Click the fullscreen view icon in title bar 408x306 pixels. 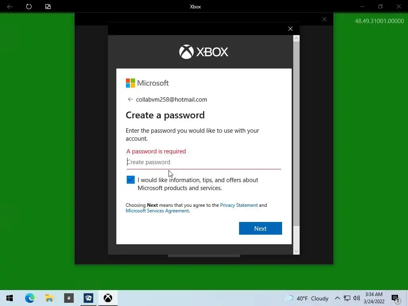[48, 6]
